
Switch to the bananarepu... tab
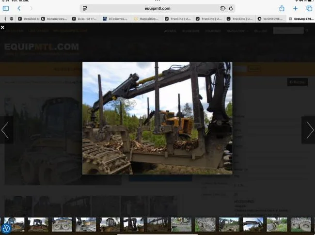point(54,19)
